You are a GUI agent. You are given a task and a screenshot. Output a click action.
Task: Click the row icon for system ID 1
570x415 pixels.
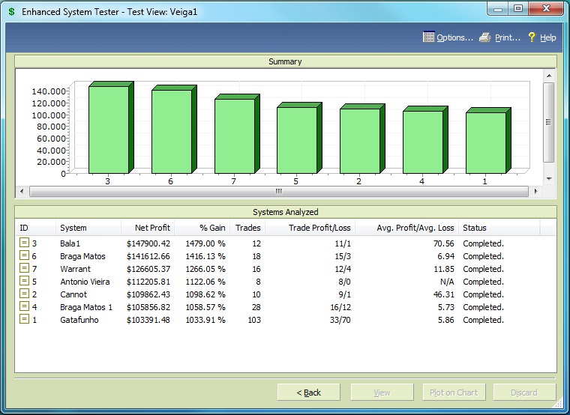point(24,319)
